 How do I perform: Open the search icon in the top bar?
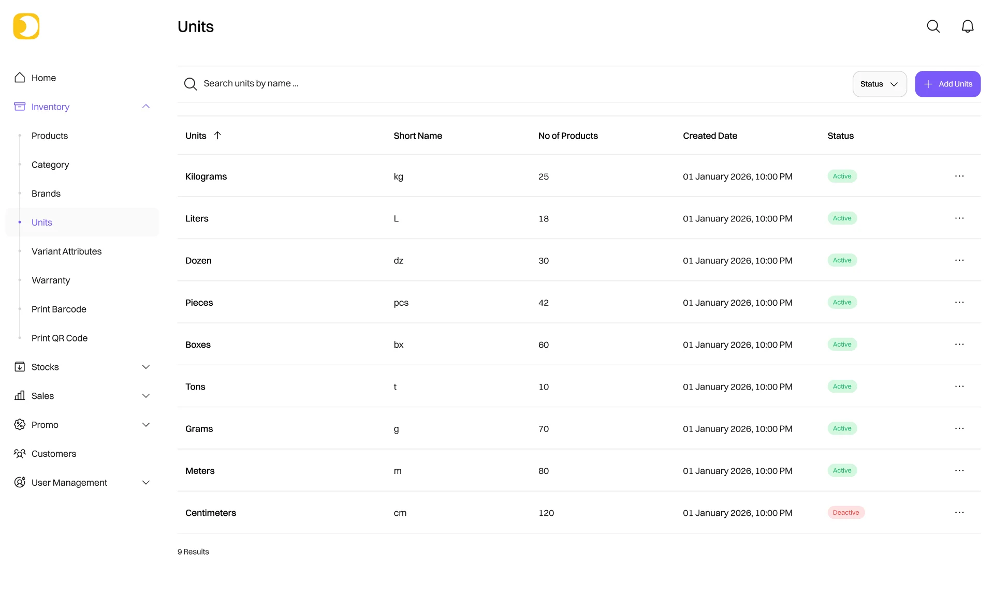(x=933, y=26)
